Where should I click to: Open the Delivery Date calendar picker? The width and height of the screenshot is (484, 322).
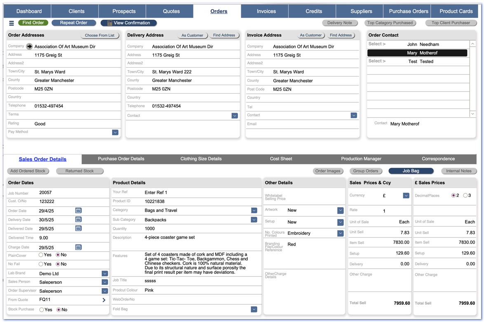pyautogui.click(x=78, y=220)
